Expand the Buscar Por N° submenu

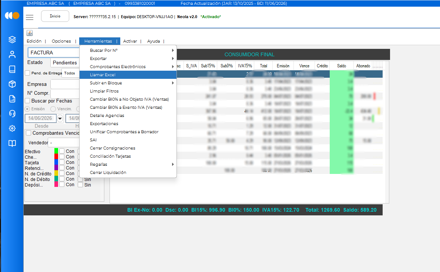tap(128, 50)
